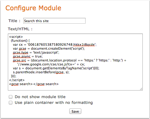
Task: Click the misspelled word 'hkkx1t8qcde' in code
Action: [x=84, y=45]
